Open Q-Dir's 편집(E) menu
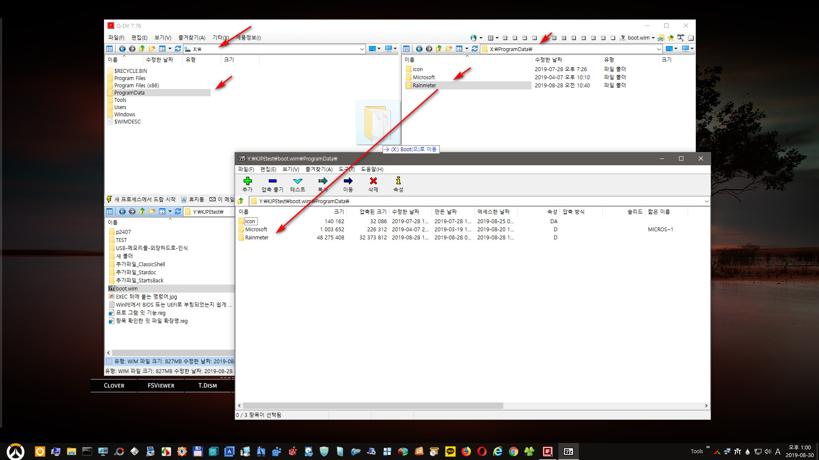The height and width of the screenshot is (460, 819). [139, 37]
